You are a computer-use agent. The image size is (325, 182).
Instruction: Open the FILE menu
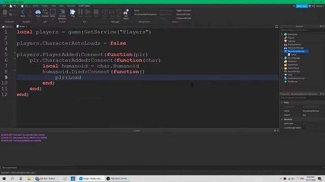4,6
